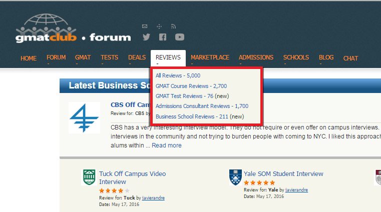The image size is (381, 212).
Task: Choose Business School Reviews - 211
Action: (192, 116)
